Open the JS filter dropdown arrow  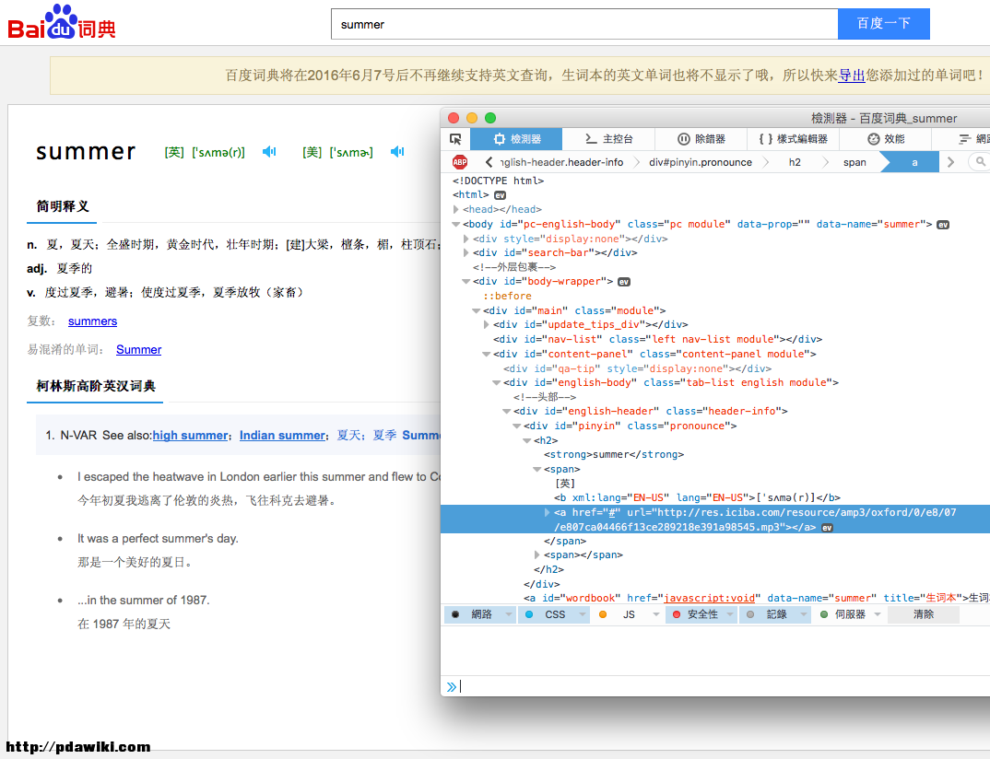[x=656, y=614]
